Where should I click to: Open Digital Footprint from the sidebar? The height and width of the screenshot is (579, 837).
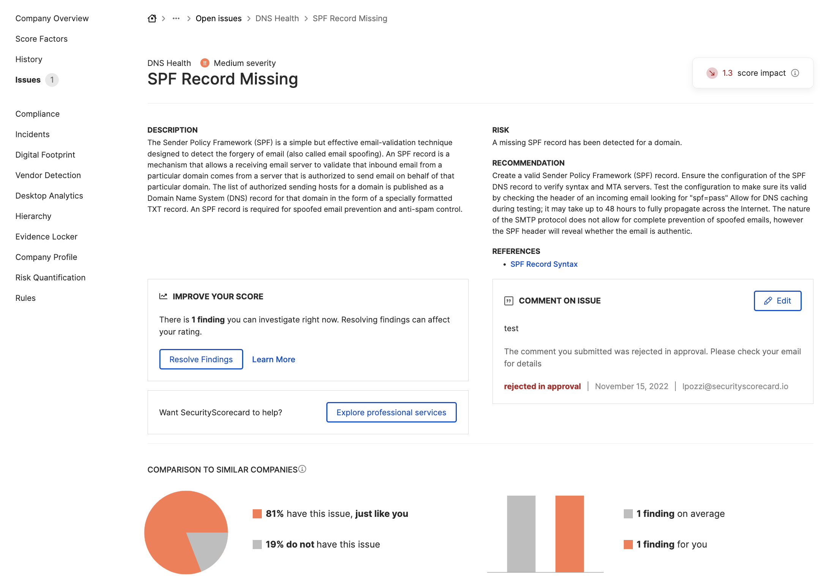[x=45, y=155]
